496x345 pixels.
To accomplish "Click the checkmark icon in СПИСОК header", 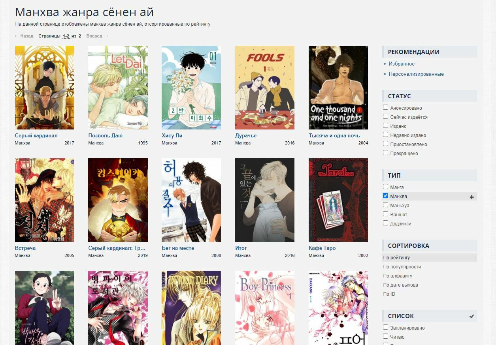I will coord(471,316).
